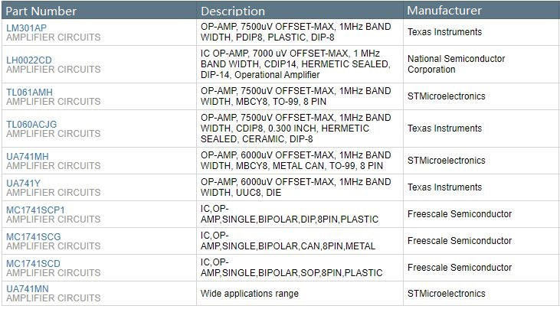This screenshot has width=560, height=309.
Task: Open the MC1741SCD part link
Action: click(33, 264)
